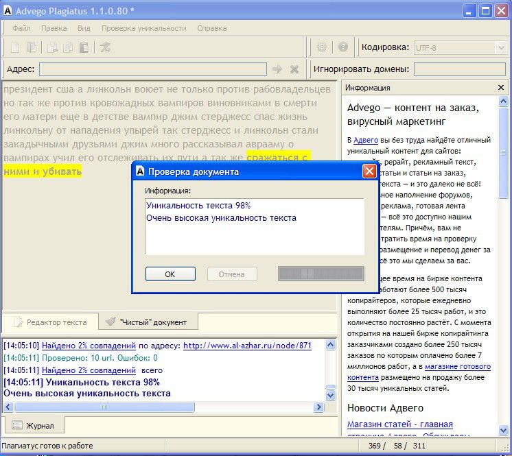Click log horizontal scrollbar left arrow
Image resolution: width=512 pixels, height=456 pixels.
coord(8,407)
